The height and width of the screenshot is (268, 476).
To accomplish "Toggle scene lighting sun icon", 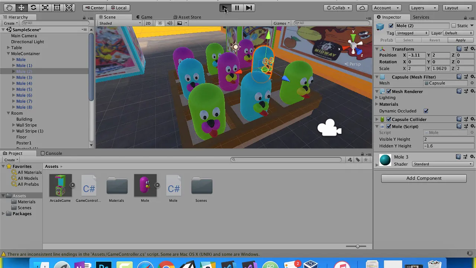I will point(160,23).
